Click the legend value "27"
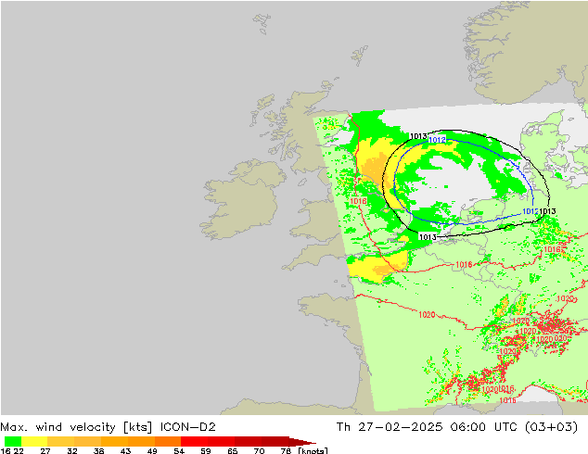 pos(45,450)
